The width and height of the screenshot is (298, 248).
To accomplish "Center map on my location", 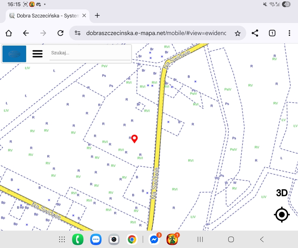I will click(282, 214).
